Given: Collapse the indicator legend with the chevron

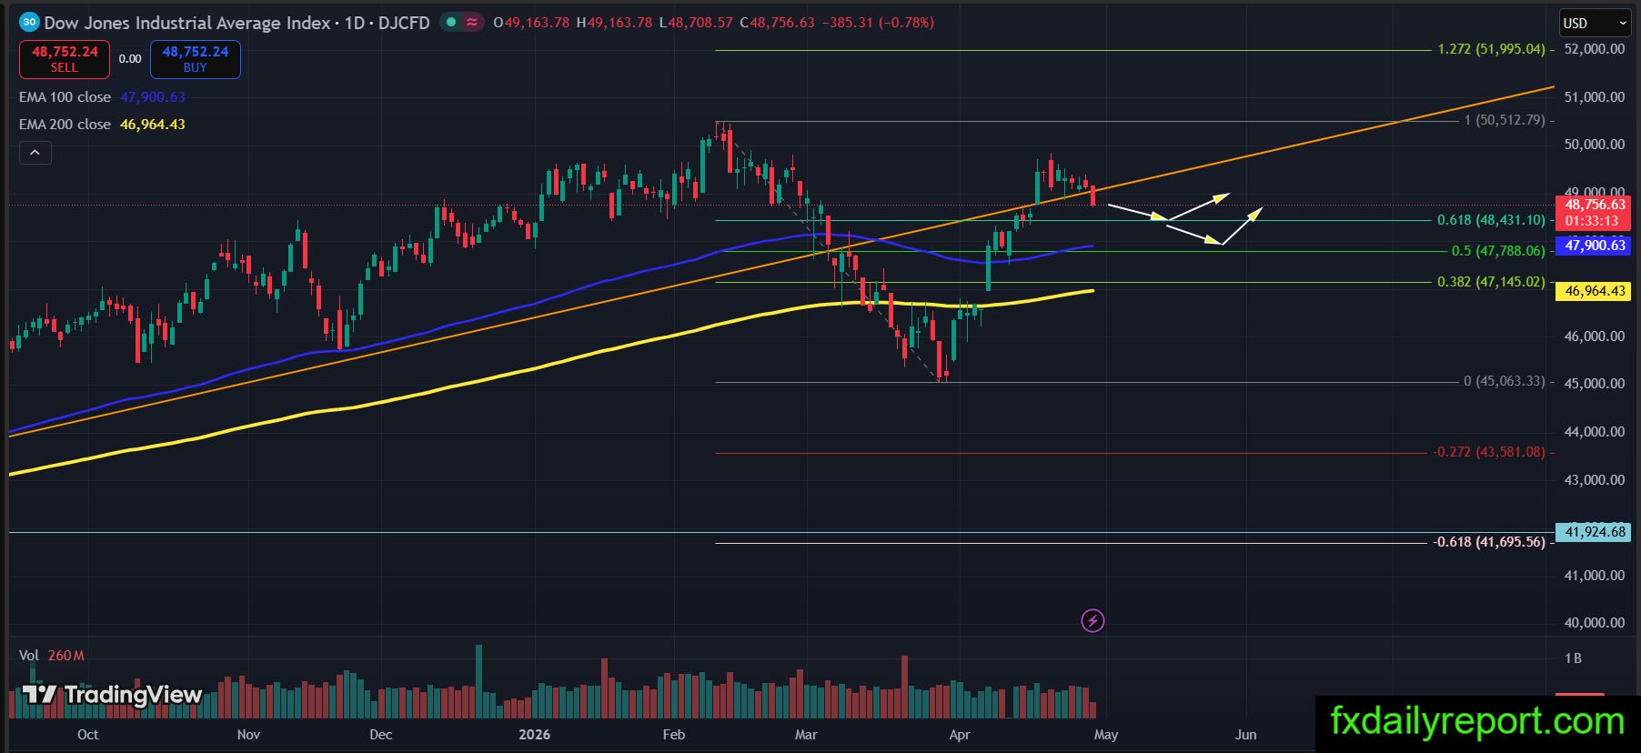Looking at the screenshot, I should coord(35,153).
